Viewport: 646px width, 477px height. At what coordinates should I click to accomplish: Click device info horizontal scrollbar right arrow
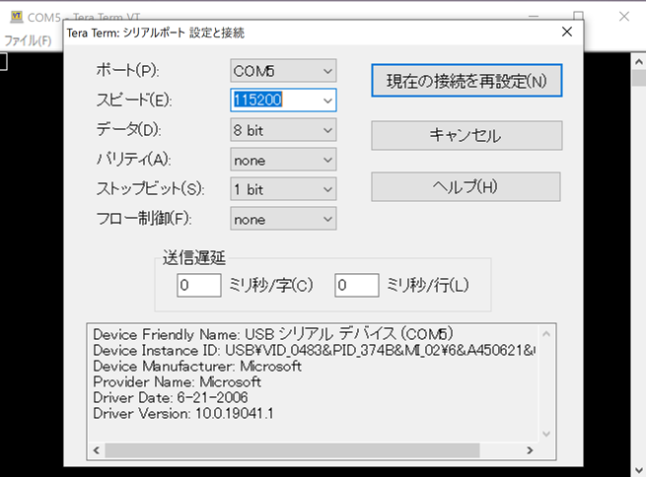530,450
